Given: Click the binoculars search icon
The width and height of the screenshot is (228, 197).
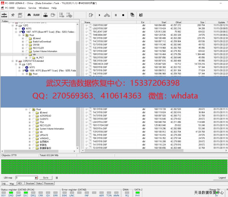Looking at the screenshot, I should 29,15.
